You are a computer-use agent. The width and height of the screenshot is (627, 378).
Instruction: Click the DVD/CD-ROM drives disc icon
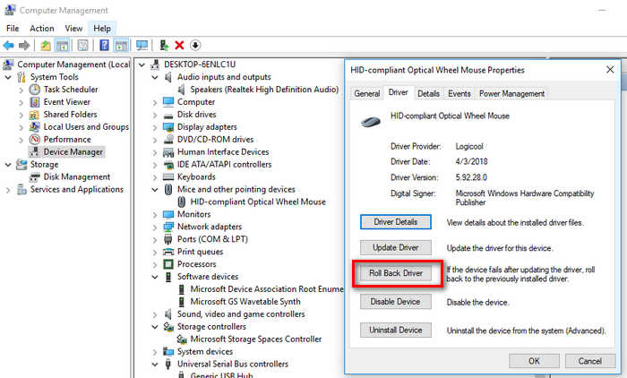168,139
